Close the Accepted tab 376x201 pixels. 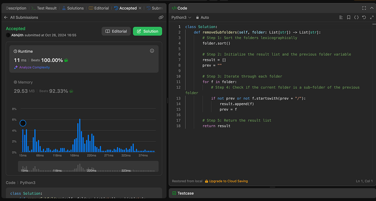click(140, 8)
